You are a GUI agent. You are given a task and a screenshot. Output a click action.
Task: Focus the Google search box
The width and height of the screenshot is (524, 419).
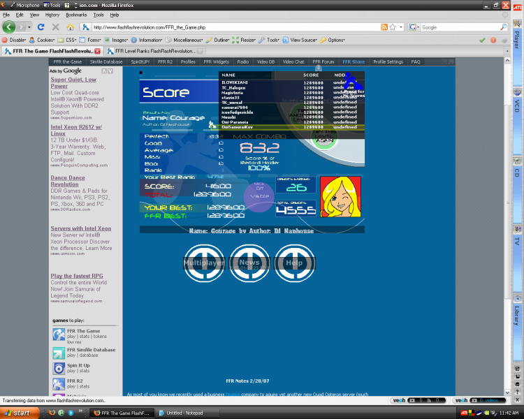(460, 27)
